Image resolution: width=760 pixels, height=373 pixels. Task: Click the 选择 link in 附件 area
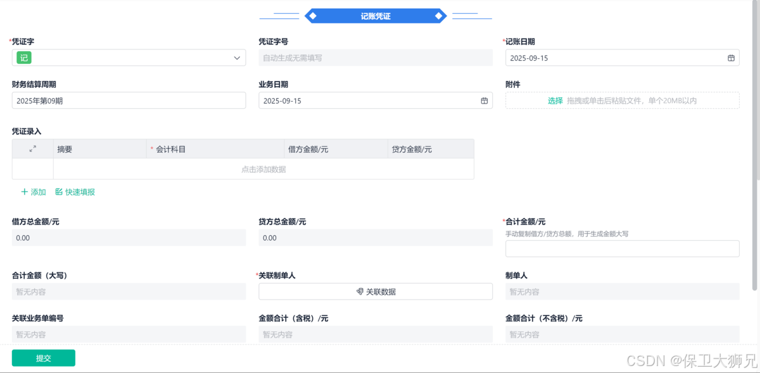click(x=555, y=101)
